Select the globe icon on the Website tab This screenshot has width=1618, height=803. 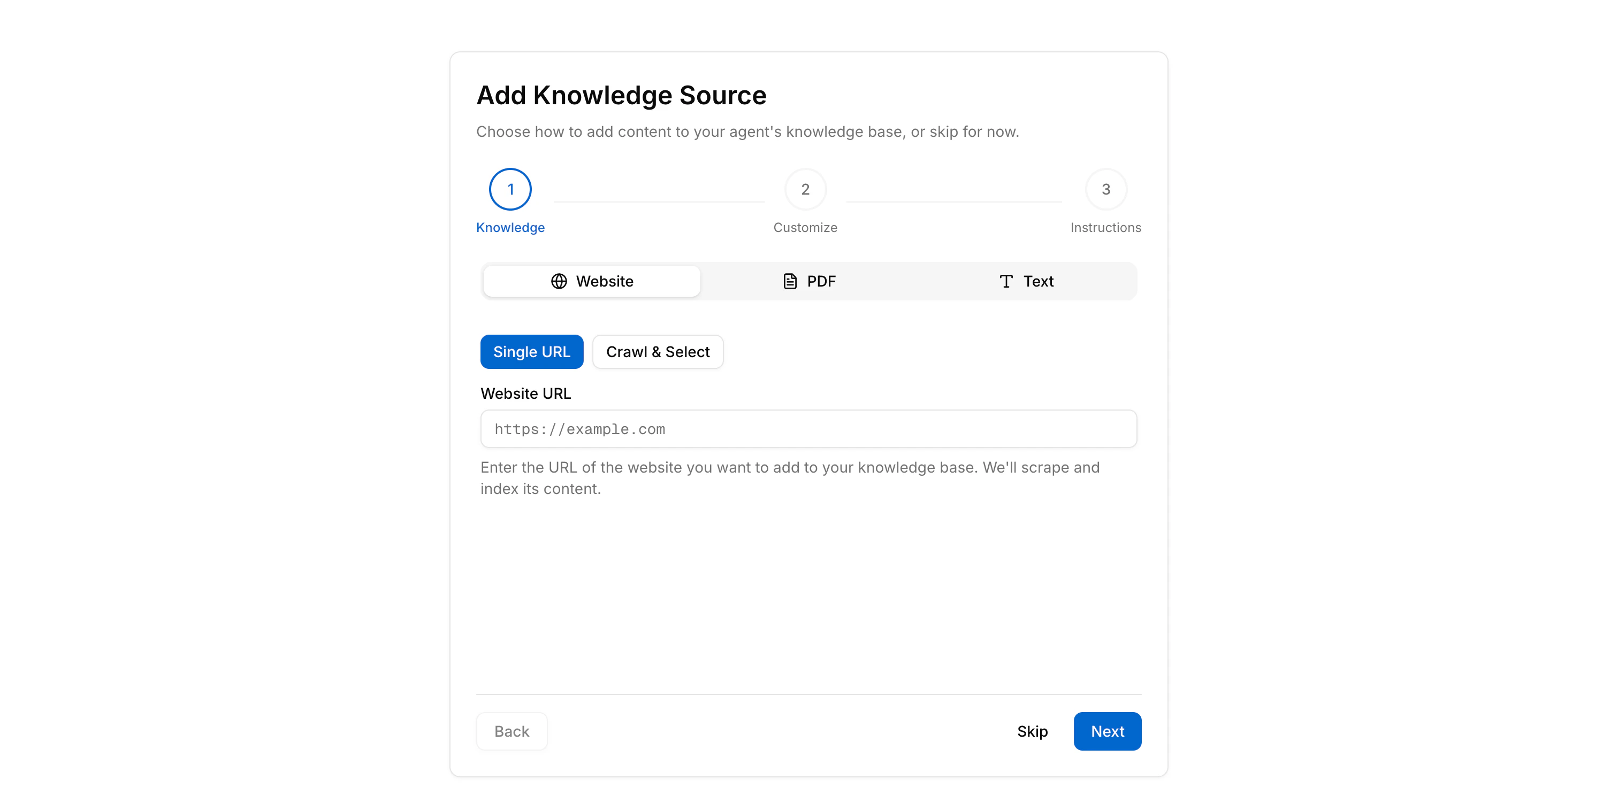559,281
